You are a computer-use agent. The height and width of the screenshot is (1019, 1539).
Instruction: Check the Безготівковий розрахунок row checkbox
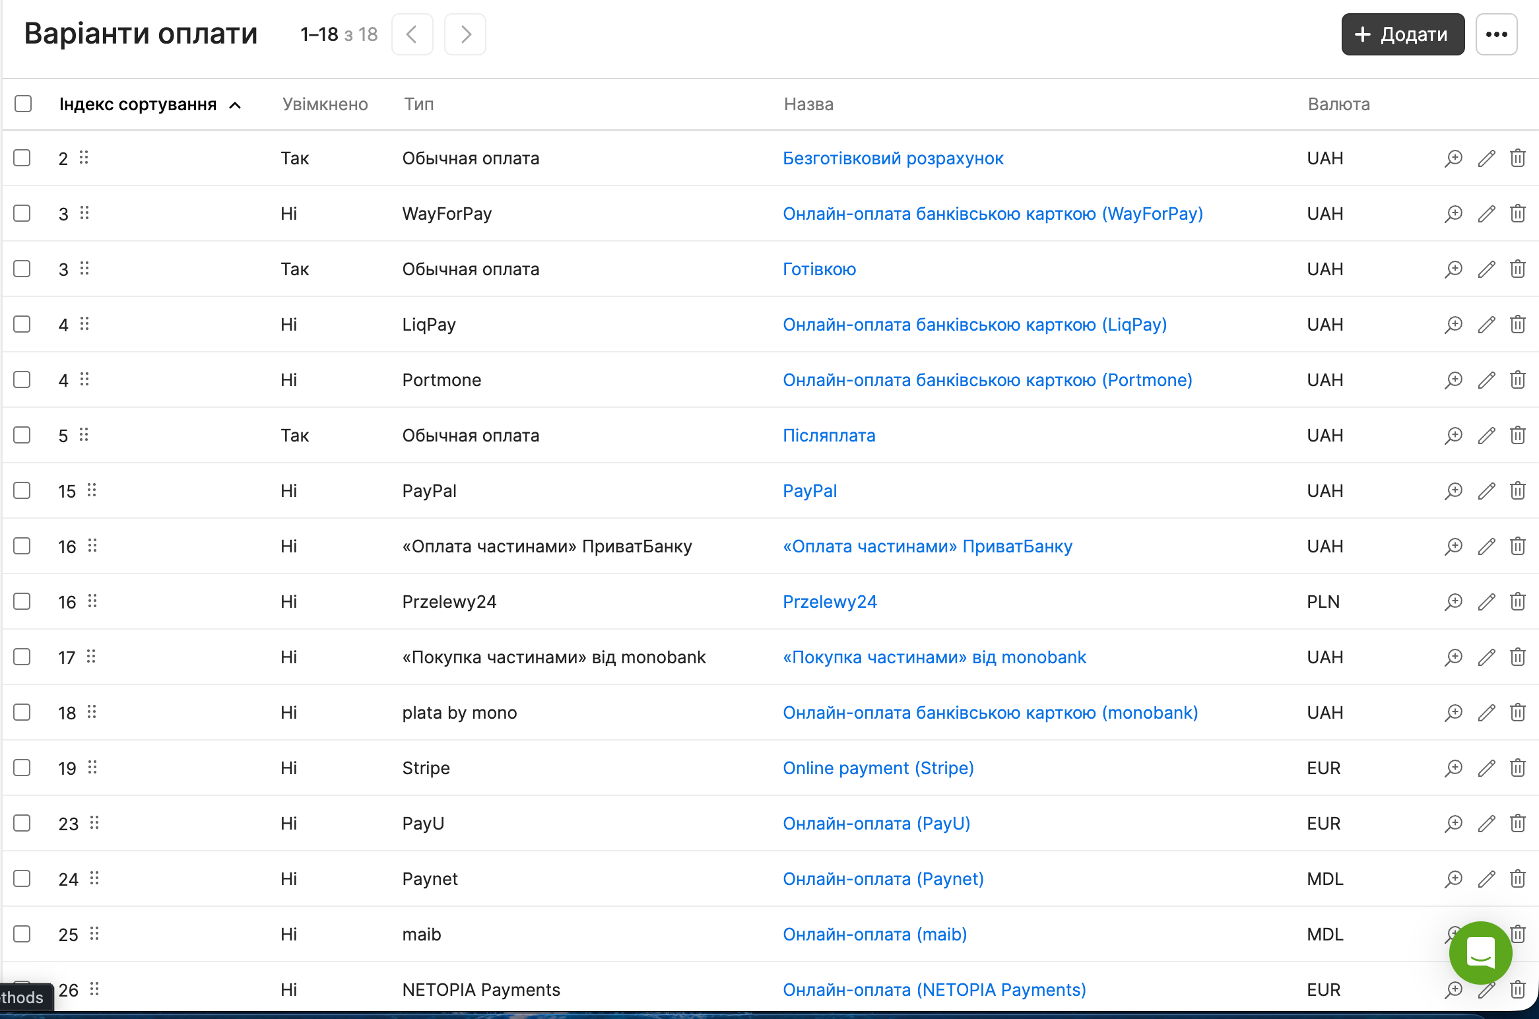click(22, 158)
